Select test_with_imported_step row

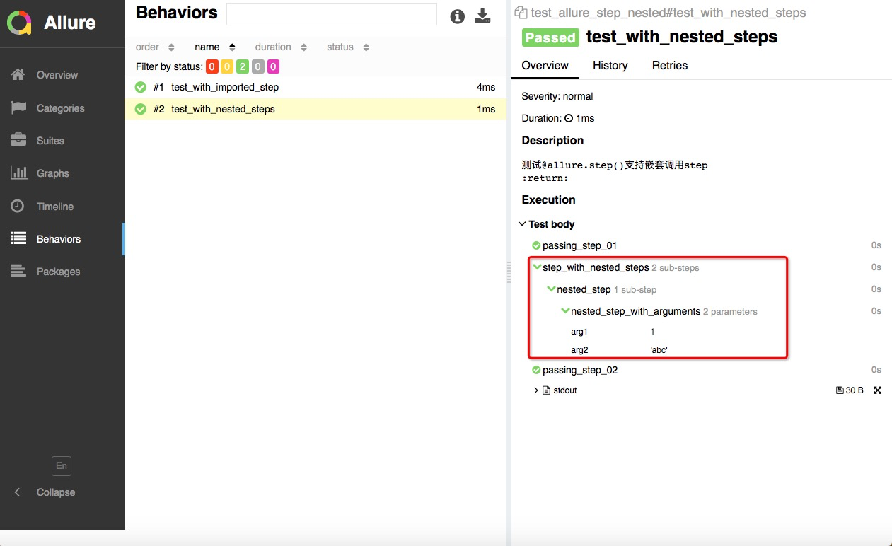[x=315, y=87]
